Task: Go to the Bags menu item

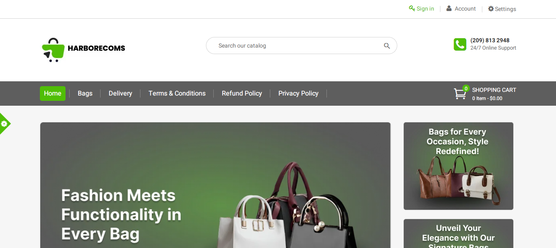Action: pyautogui.click(x=85, y=94)
